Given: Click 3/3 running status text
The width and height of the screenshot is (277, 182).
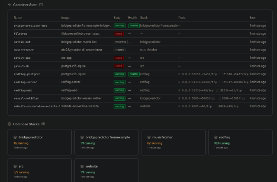Looking at the screenshot, I should tap(222, 143).
